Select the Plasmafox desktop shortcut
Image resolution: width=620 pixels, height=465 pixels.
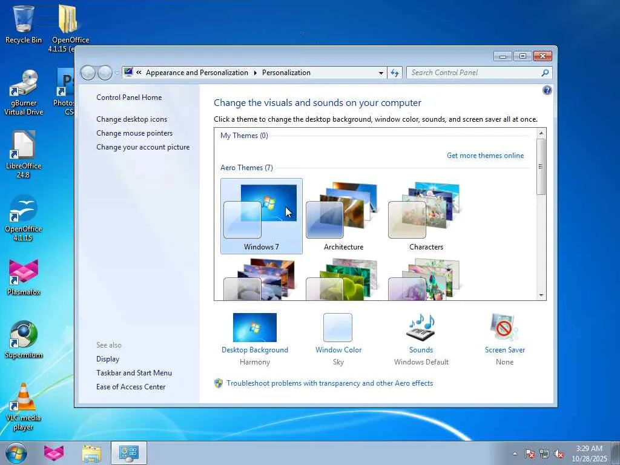tap(24, 277)
